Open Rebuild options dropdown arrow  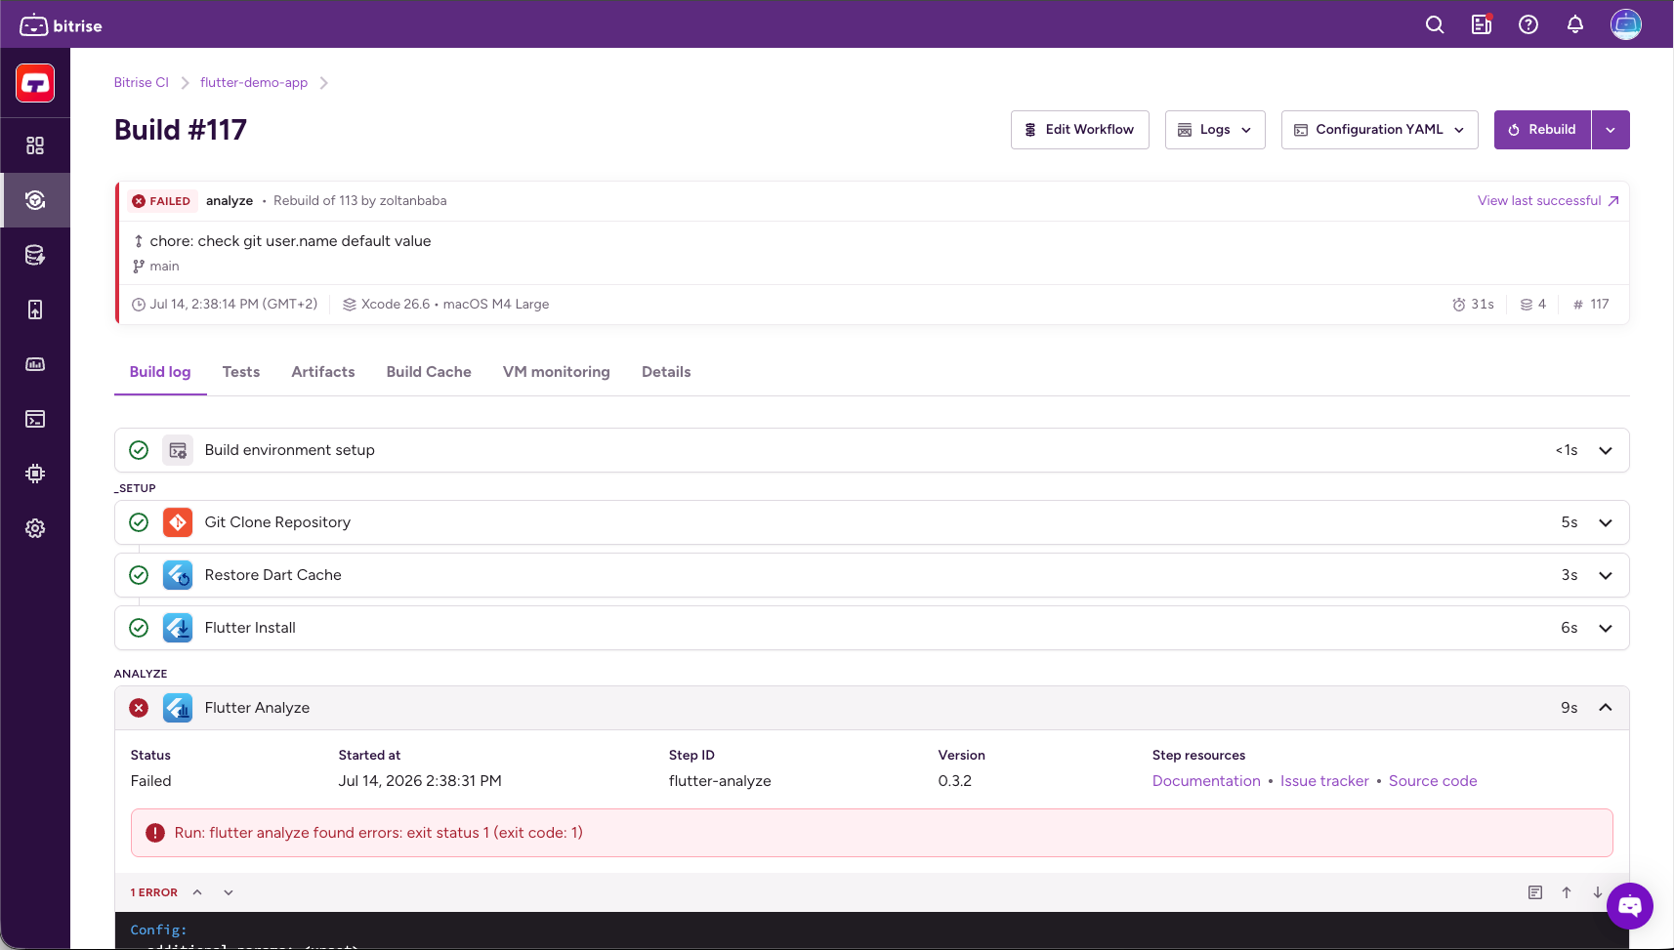[1611, 130]
